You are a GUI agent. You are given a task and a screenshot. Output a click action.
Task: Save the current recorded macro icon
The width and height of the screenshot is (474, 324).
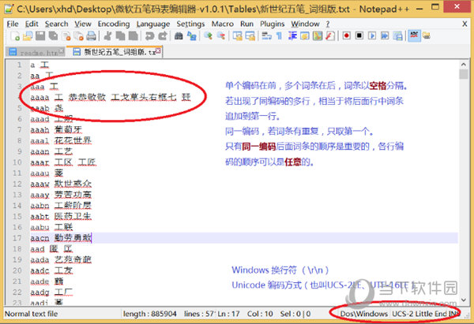(397, 36)
